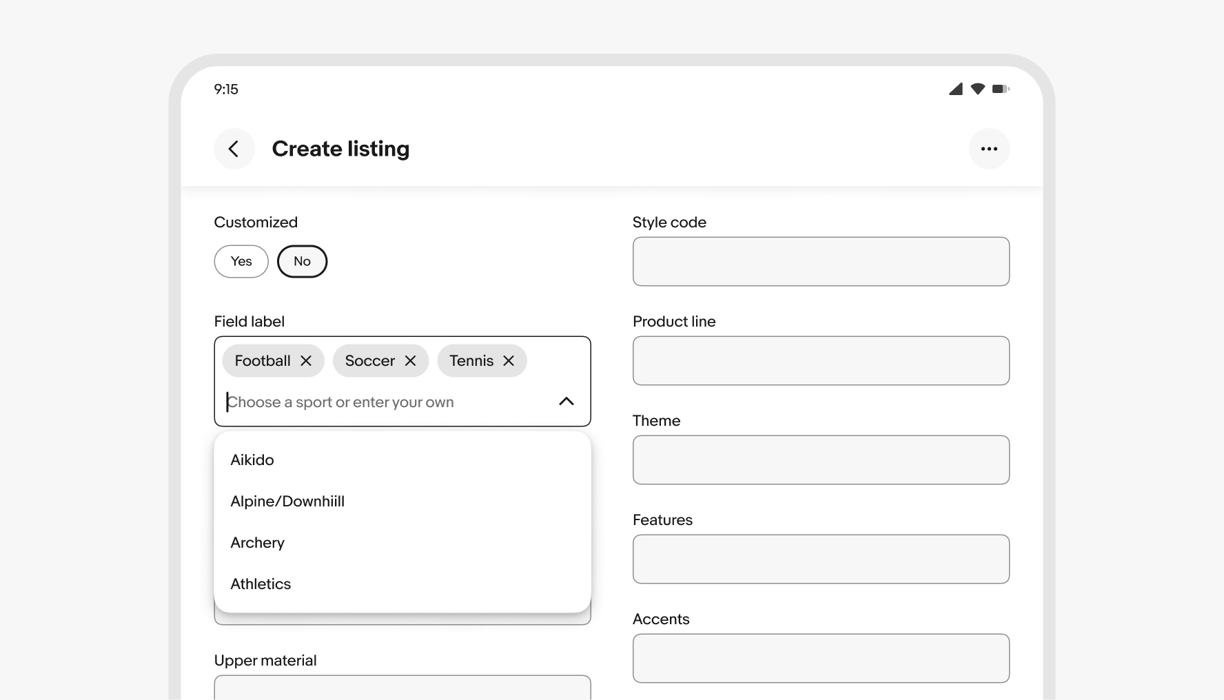
Task: Select Archery from the sports list
Action: click(x=257, y=542)
